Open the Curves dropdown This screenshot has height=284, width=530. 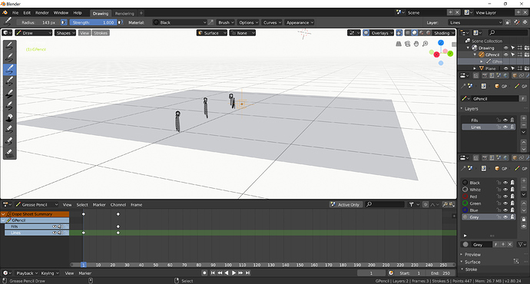click(x=272, y=22)
